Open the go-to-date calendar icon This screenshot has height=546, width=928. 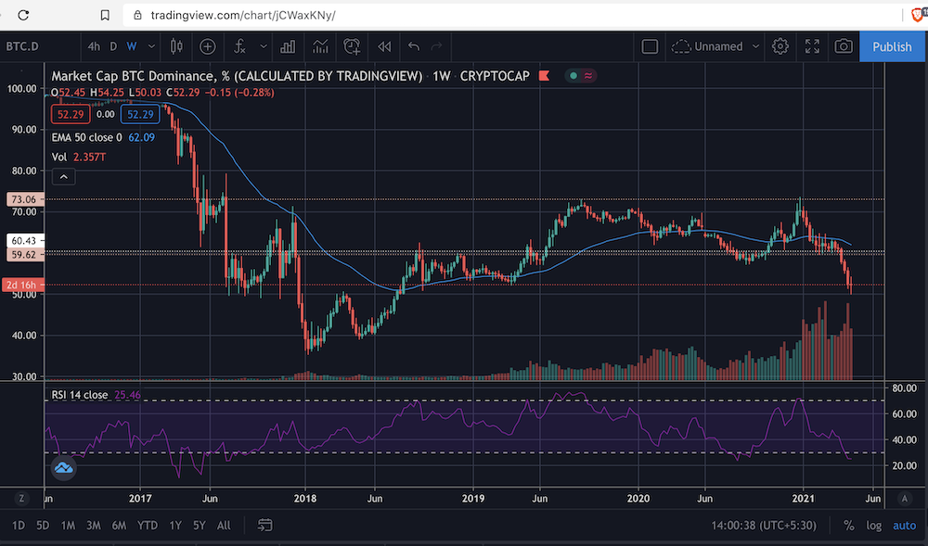[264, 525]
